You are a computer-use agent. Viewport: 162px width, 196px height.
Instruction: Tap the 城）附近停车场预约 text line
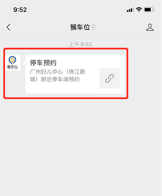55,79
